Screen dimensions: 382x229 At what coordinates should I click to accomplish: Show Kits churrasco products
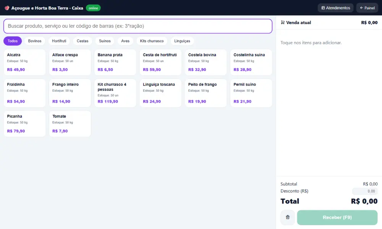(152, 41)
